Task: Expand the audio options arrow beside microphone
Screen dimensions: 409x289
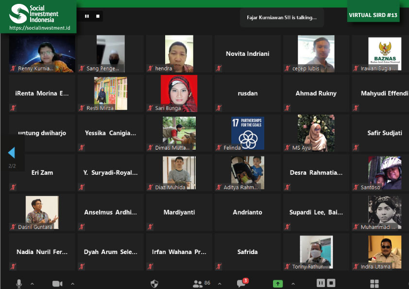Action: tap(32, 284)
